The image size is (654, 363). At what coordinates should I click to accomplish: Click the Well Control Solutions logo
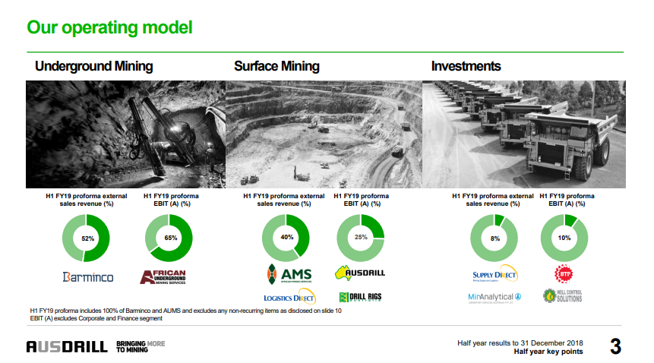click(563, 296)
